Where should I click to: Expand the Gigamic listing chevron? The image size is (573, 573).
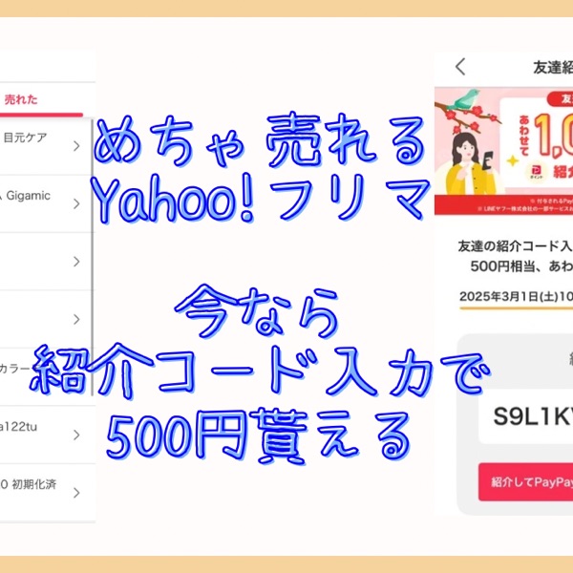tap(76, 203)
